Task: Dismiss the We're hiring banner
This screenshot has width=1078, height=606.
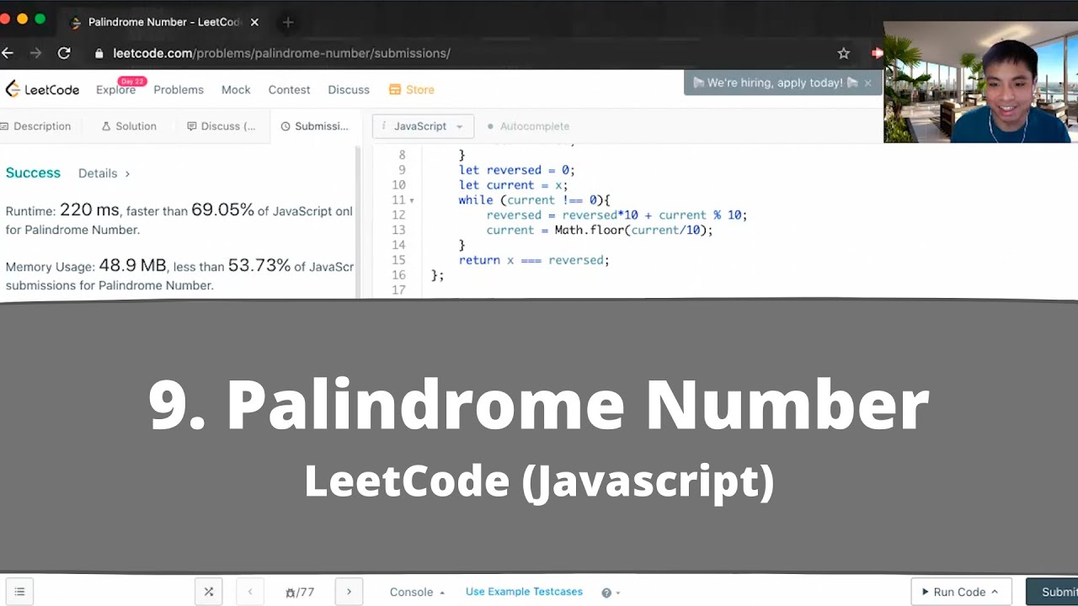Action: [x=867, y=83]
